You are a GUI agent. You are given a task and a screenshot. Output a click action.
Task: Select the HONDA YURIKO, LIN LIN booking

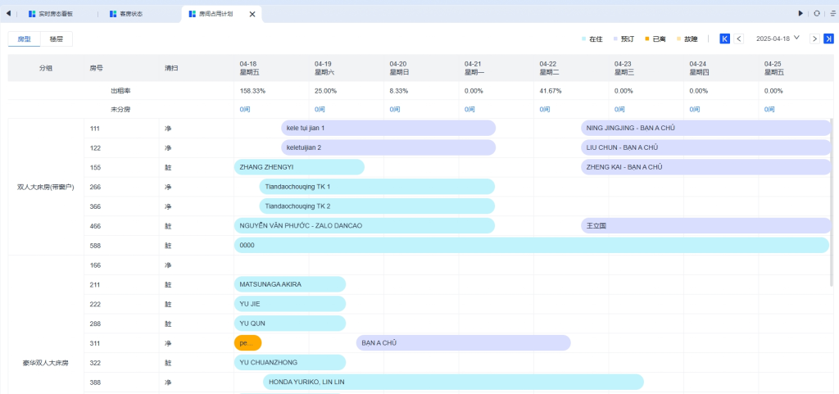(453, 382)
